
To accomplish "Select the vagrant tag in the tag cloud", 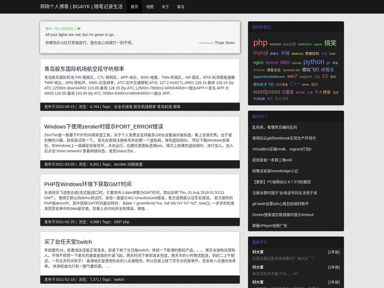I will pyautogui.click(x=306, y=77).
